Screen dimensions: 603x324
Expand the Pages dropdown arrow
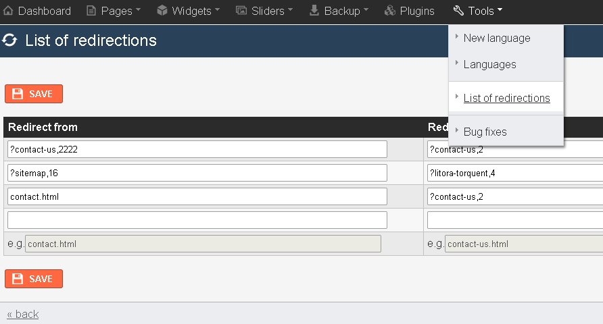(x=138, y=9)
